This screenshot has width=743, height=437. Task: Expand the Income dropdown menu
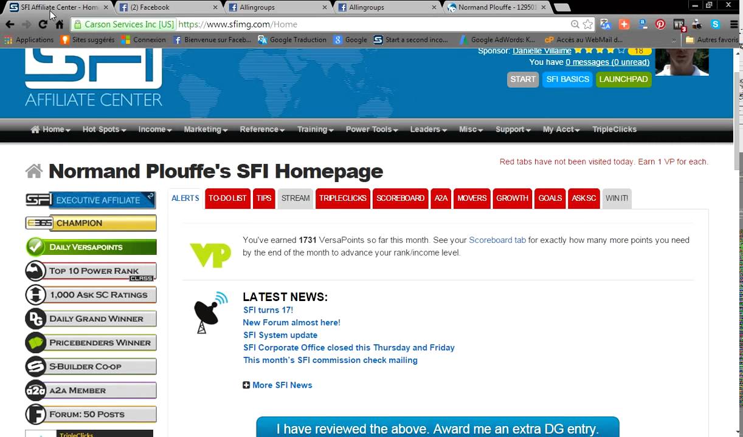click(155, 129)
